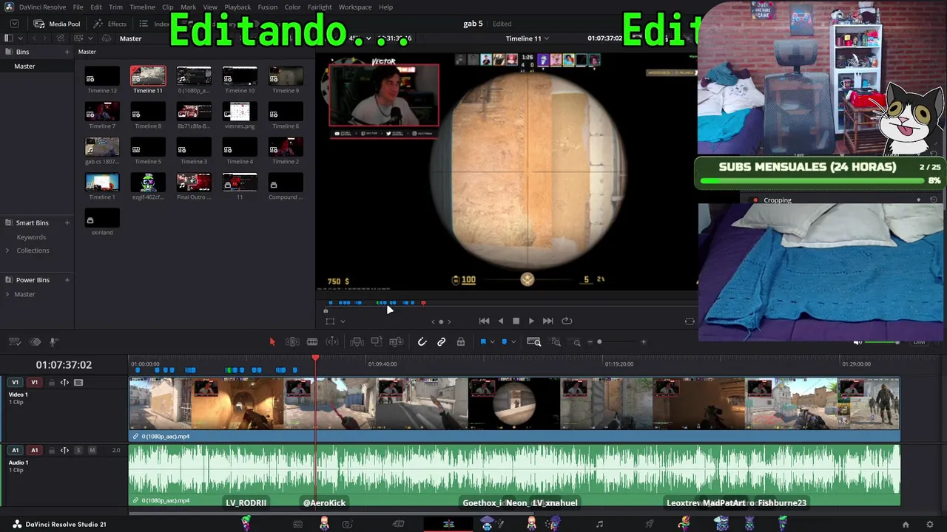The height and width of the screenshot is (532, 947).
Task: Select Timeline 11 thumbnail in media pool
Action: tap(148, 75)
